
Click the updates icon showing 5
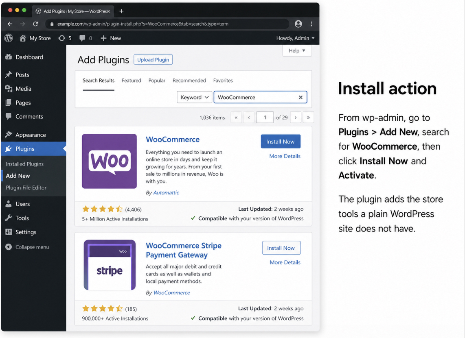(x=61, y=38)
